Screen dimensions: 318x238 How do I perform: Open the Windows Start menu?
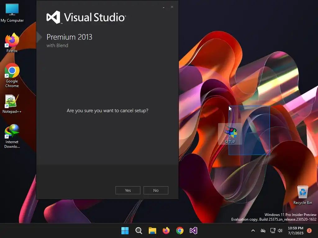[x=125, y=231]
